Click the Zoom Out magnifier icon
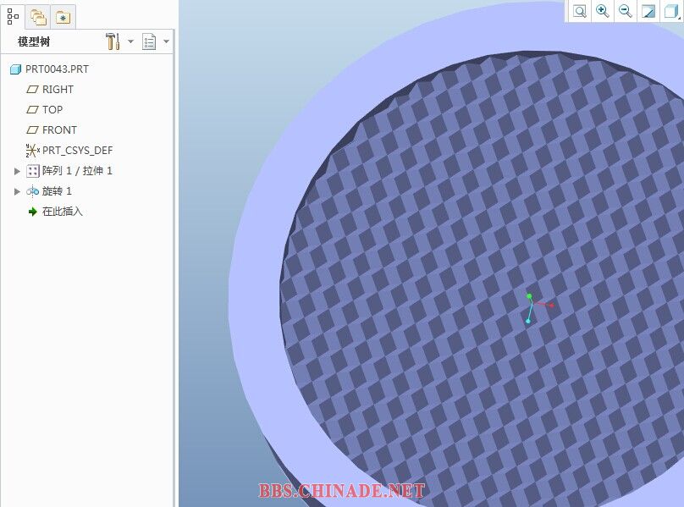684x507 pixels. [626, 11]
